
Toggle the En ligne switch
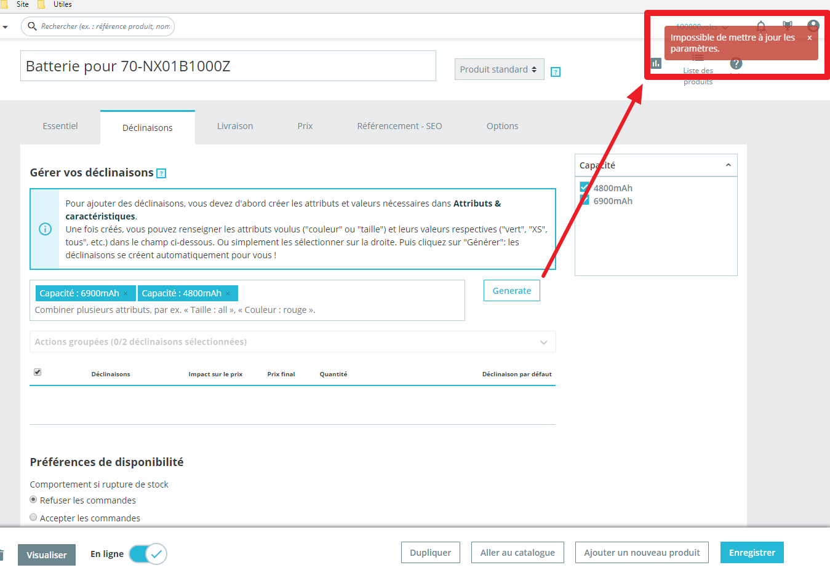point(148,554)
